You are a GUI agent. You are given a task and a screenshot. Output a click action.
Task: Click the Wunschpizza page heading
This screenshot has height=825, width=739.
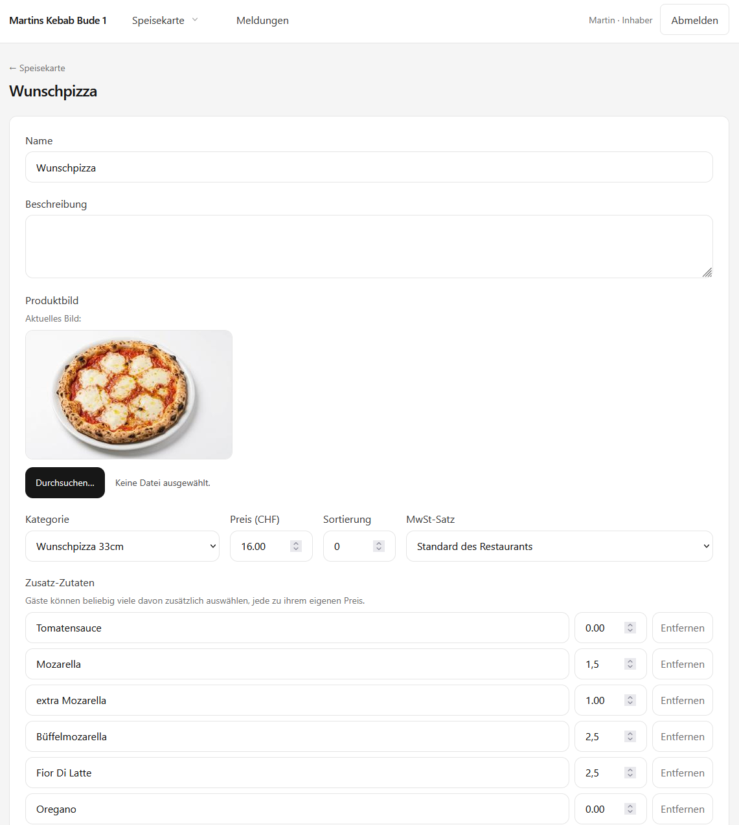(53, 91)
